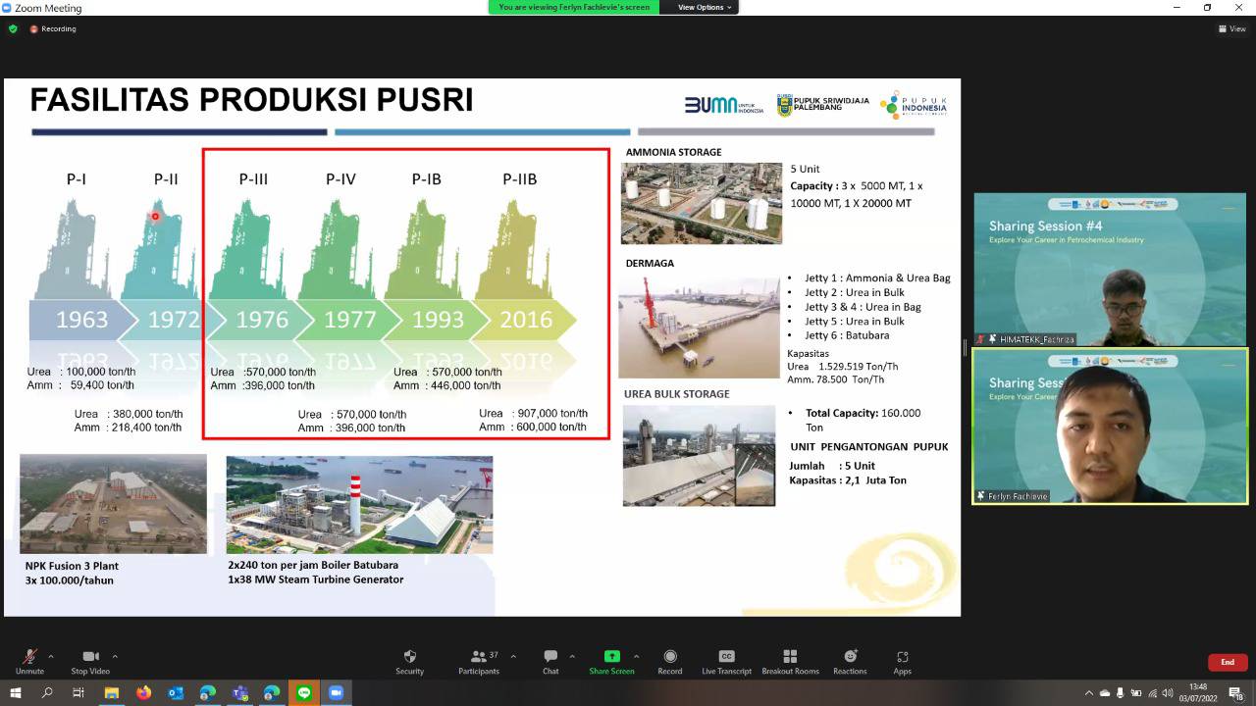Click the Pupuk Sriwidjaja Palembang logo
This screenshot has height=706, width=1256.
click(822, 105)
